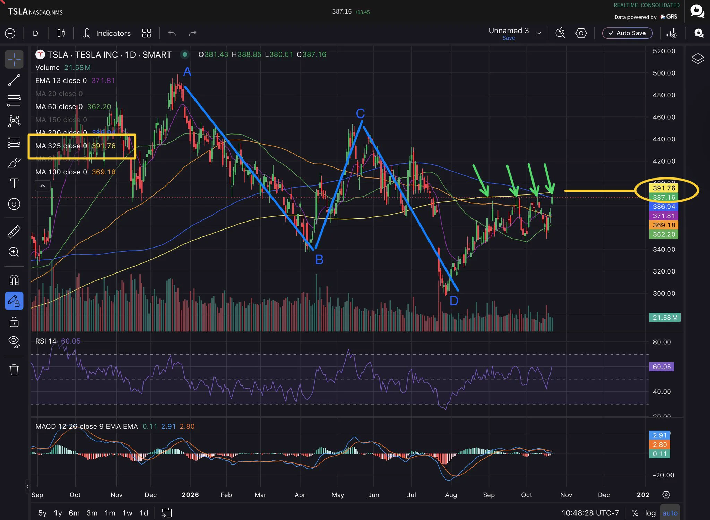Viewport: 710px width, 520px height.
Task: Switch to the 6m time range
Action: 74,513
